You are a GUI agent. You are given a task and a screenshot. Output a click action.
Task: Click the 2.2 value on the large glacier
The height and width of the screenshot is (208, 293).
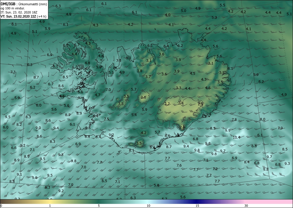point(167,104)
